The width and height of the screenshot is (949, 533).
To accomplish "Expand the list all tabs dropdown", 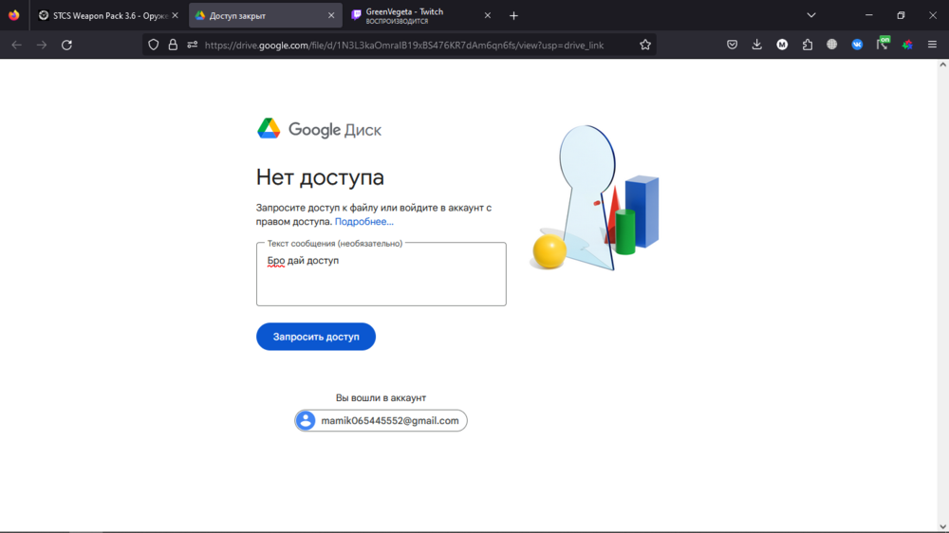I will (x=811, y=15).
